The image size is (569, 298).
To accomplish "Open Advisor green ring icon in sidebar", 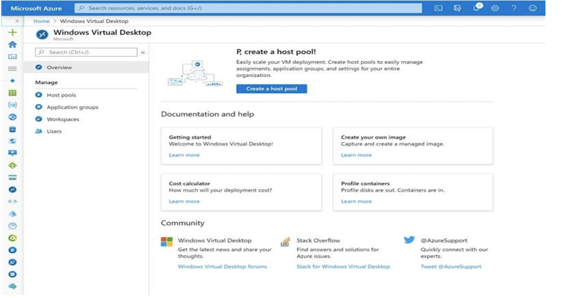I will pos(13,238).
